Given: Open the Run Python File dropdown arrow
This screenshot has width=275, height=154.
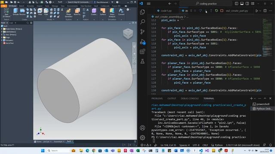Looking at the screenshot, I should [260, 11].
